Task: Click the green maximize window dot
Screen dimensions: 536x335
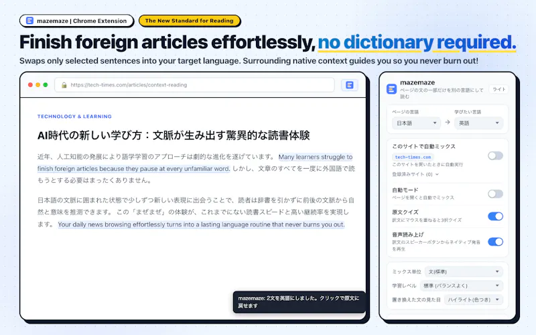Action: (x=45, y=85)
